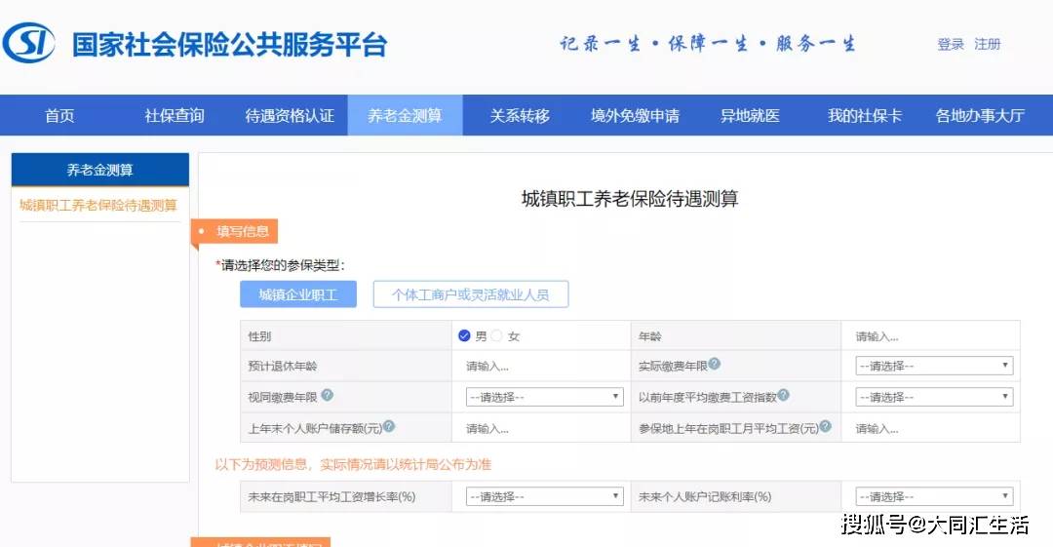Open help icon beside 以前年度平均缴费工资指数
1053x547 pixels.
[x=783, y=395]
